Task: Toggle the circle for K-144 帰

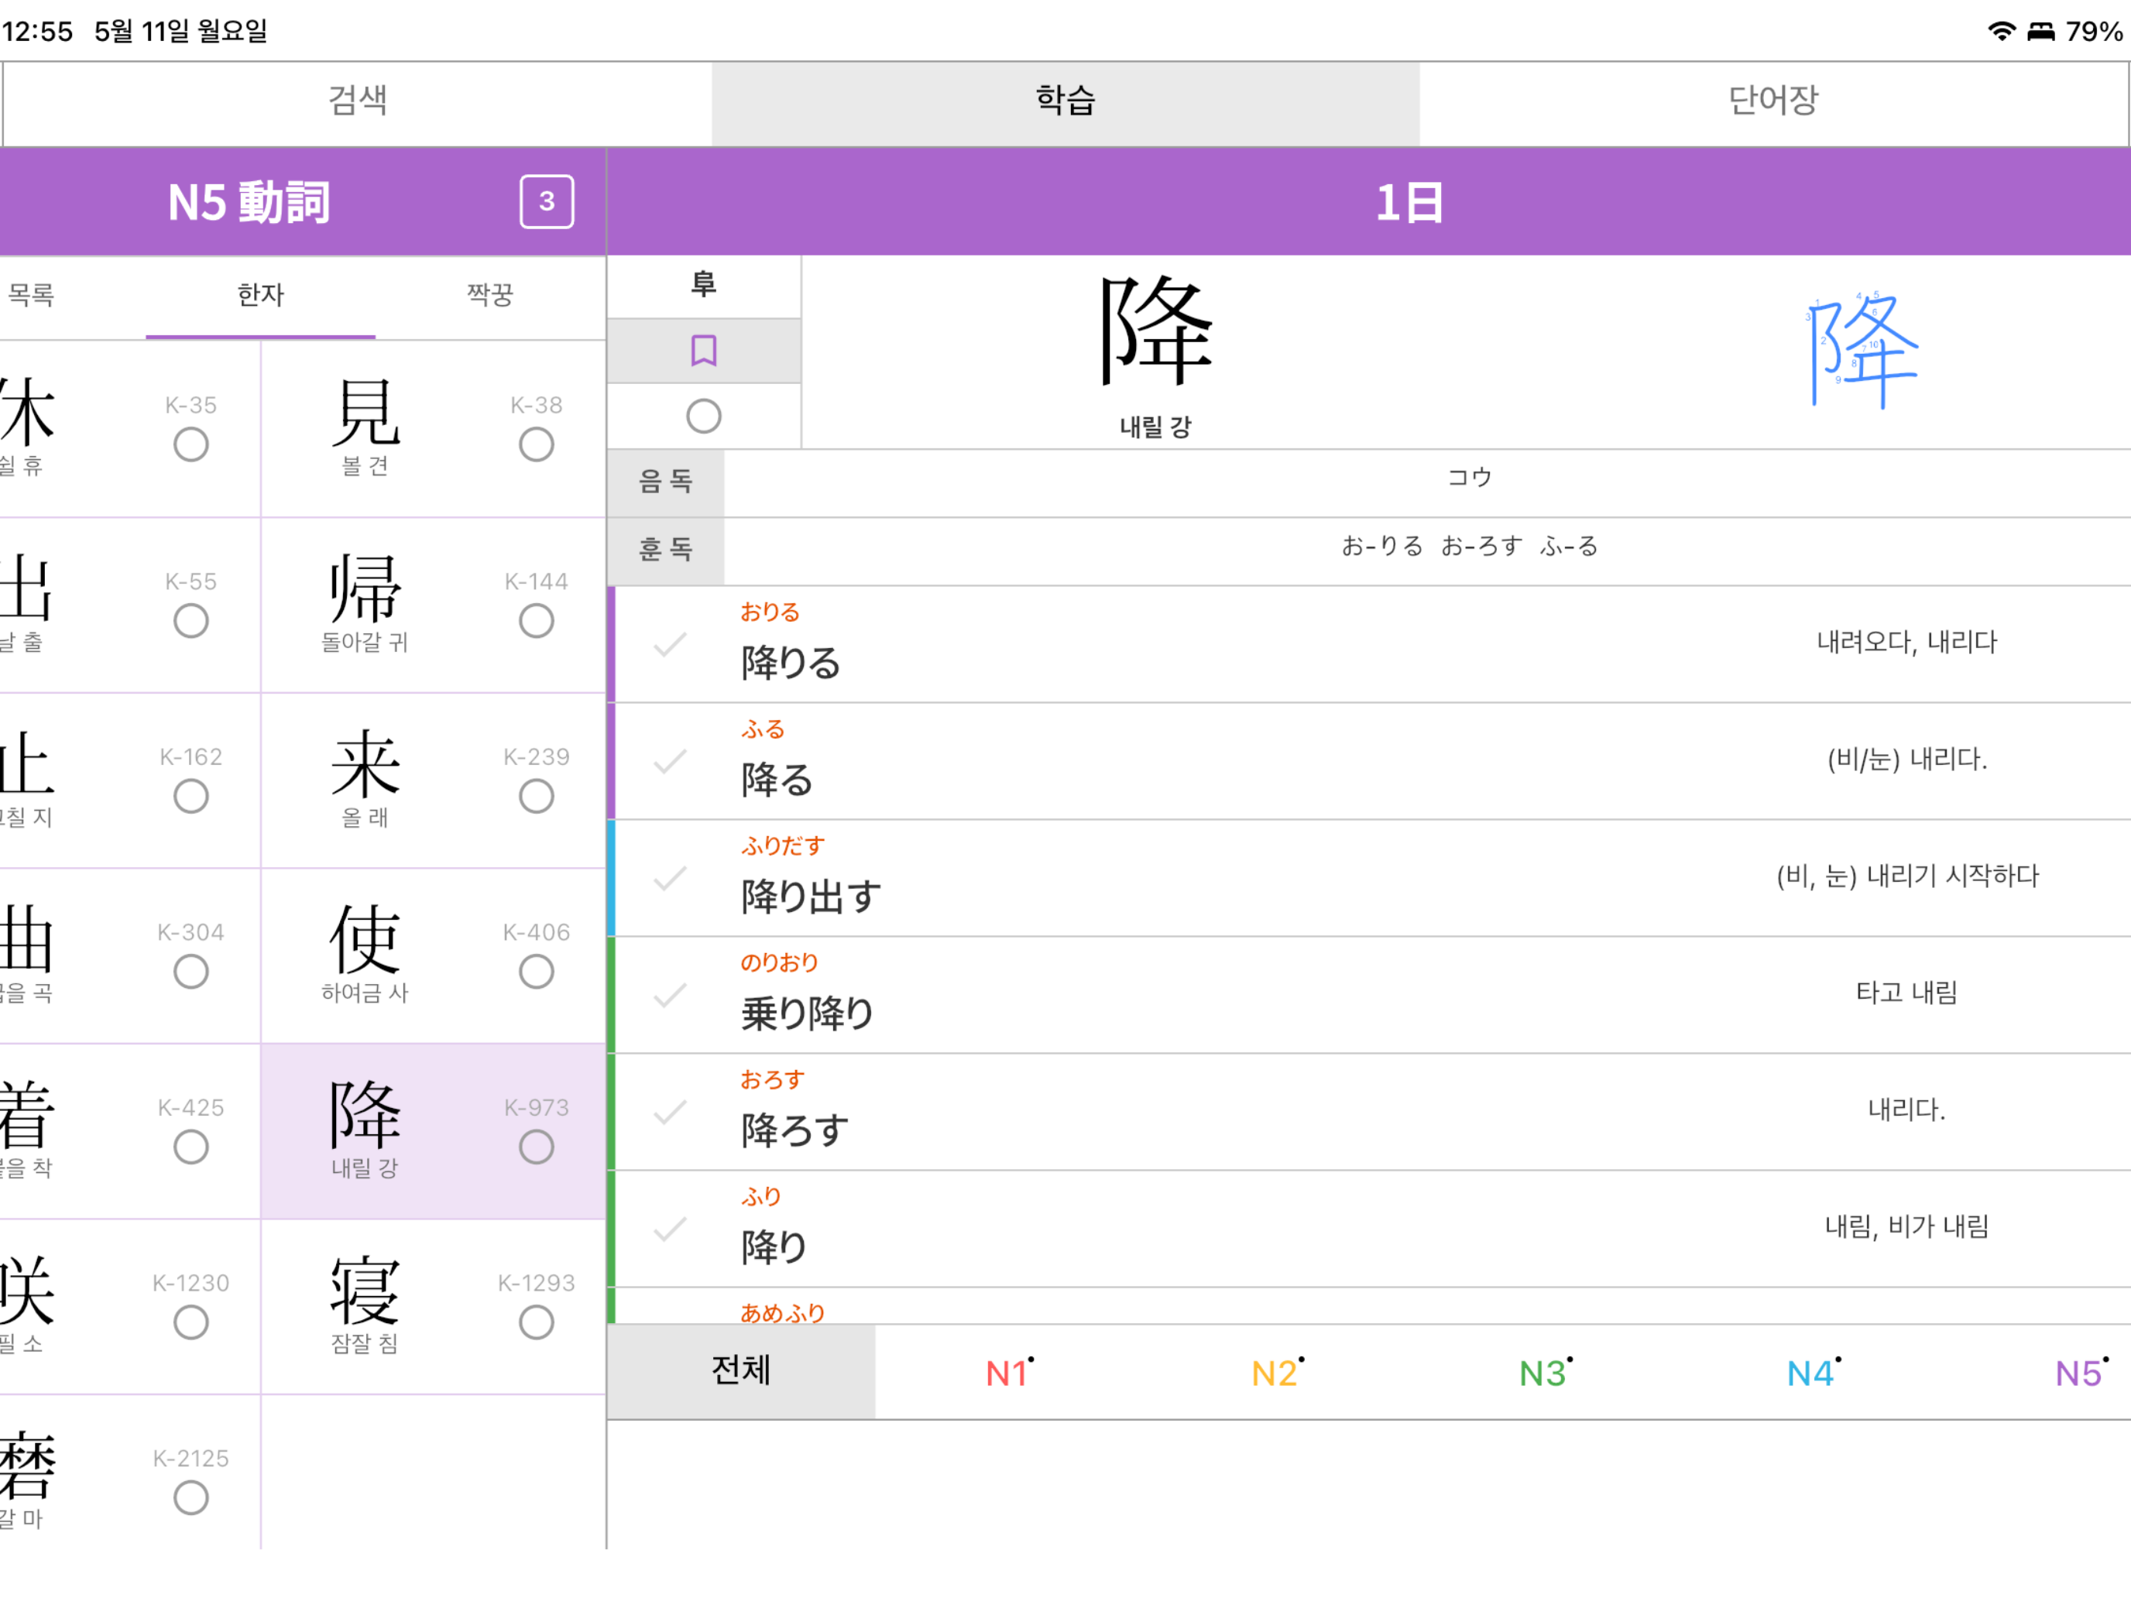Action: click(537, 621)
